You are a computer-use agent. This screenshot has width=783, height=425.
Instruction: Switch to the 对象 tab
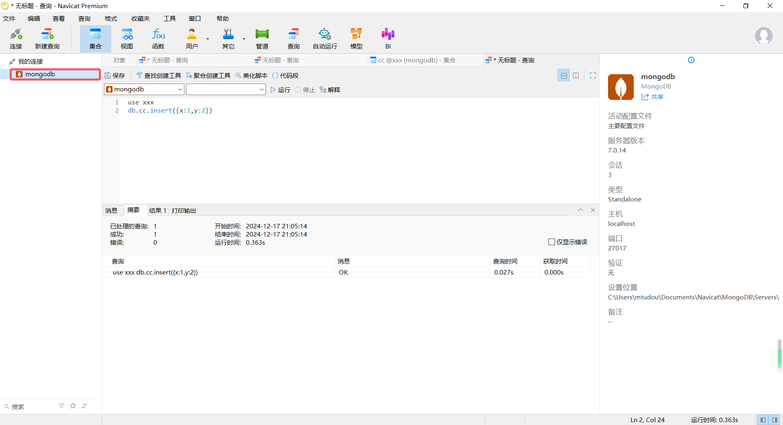[x=119, y=60]
